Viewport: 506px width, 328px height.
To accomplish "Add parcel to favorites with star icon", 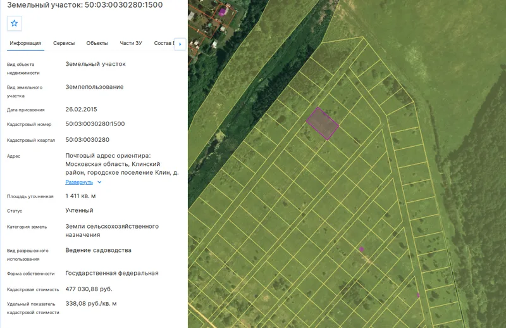I will pyautogui.click(x=14, y=23).
